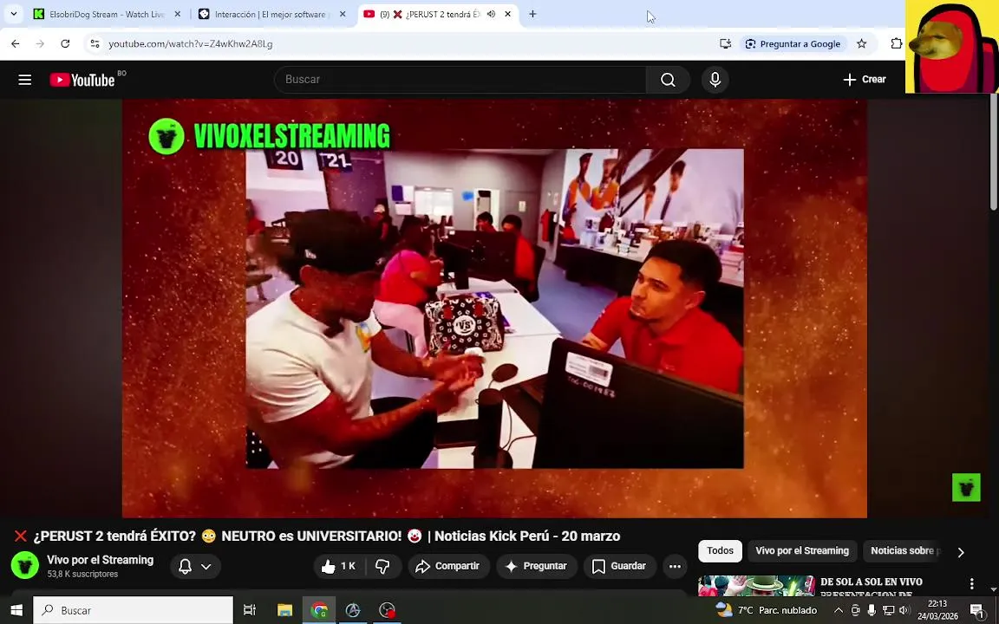This screenshot has height=624, width=999.
Task: Focus the YouTube Buscar search field
Action: (x=460, y=80)
